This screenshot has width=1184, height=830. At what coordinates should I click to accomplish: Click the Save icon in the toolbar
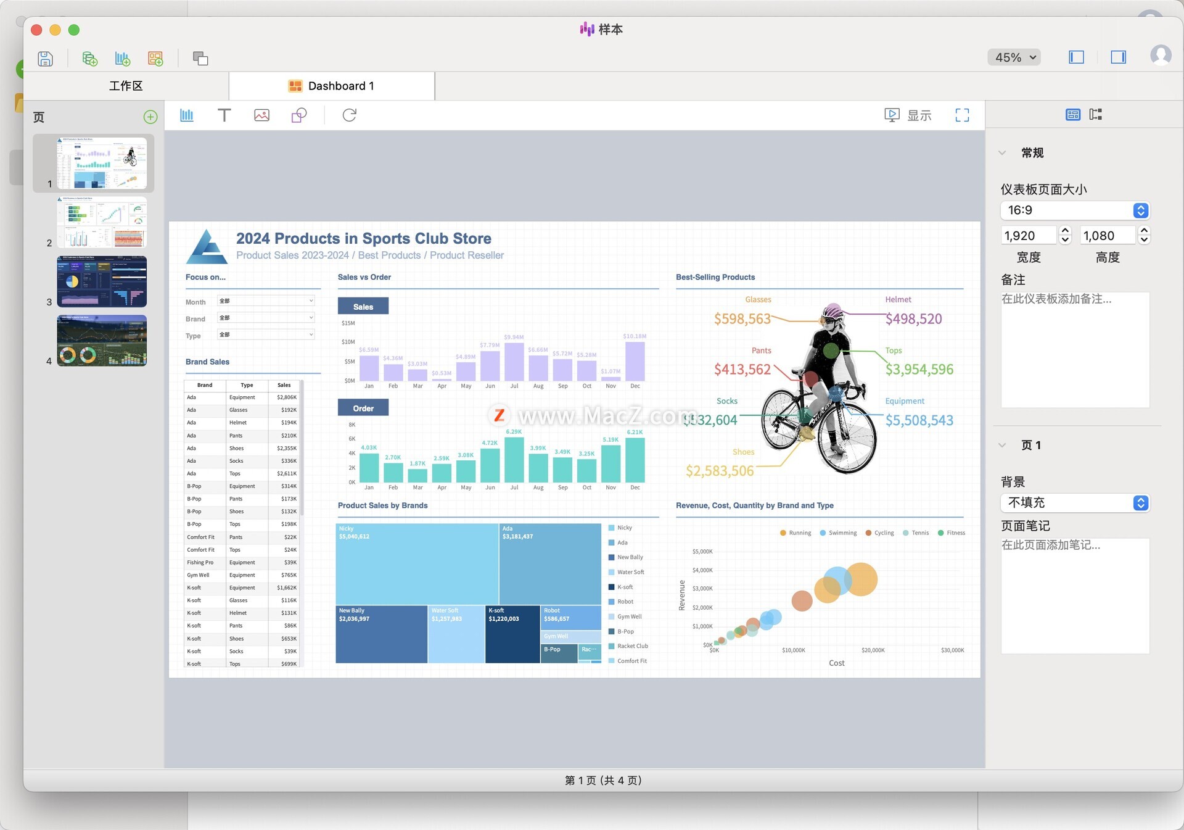(x=45, y=58)
